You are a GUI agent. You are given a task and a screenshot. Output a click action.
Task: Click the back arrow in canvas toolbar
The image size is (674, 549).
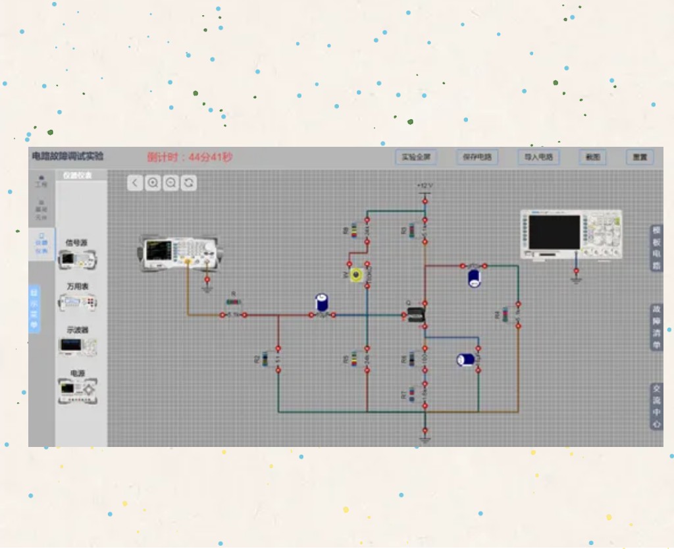pyautogui.click(x=135, y=183)
